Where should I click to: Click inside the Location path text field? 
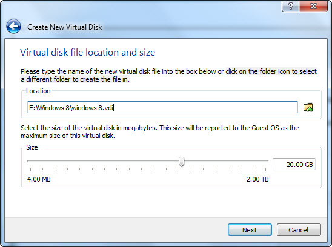point(162,107)
